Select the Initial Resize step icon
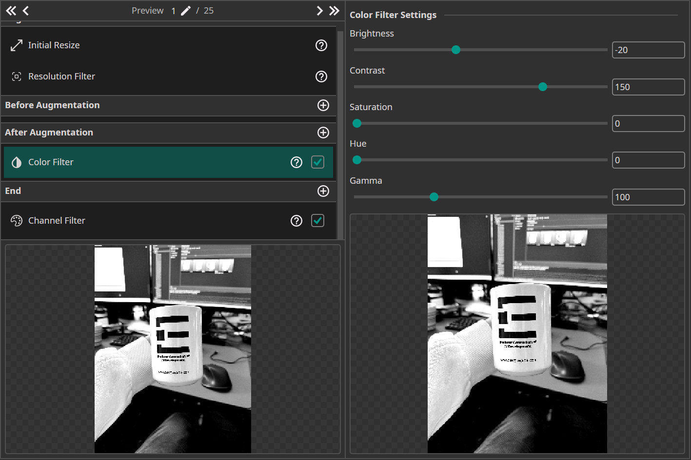This screenshot has height=460, width=691. (x=16, y=45)
